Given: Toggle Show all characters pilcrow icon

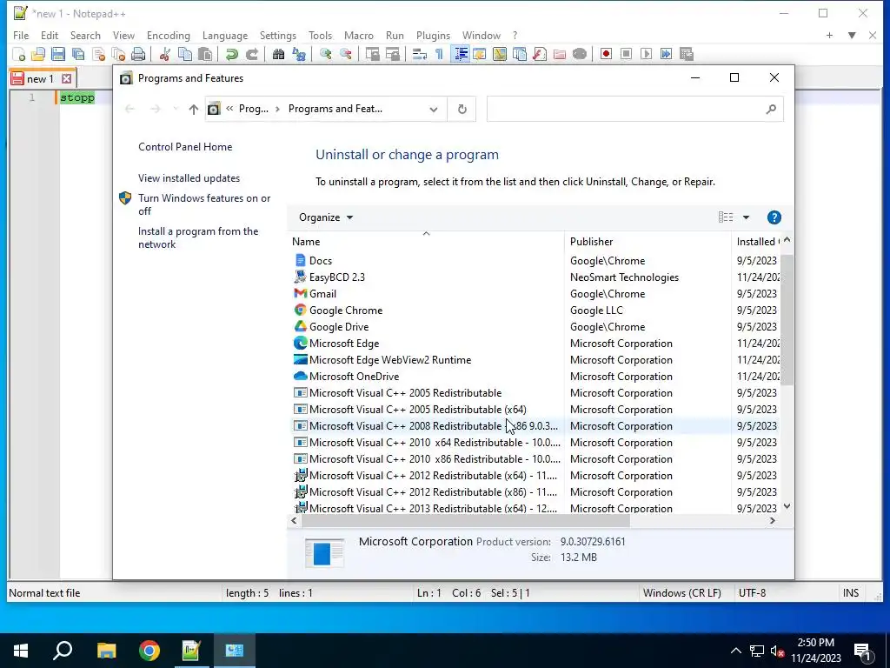Looking at the screenshot, I should tap(439, 55).
